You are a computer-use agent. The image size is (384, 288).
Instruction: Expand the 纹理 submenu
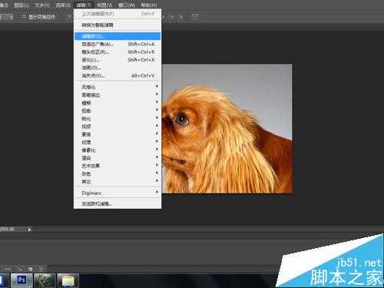pyautogui.click(x=118, y=142)
